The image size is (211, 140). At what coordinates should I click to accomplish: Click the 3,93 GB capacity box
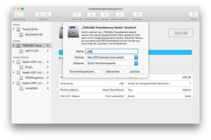[x=181, y=33]
